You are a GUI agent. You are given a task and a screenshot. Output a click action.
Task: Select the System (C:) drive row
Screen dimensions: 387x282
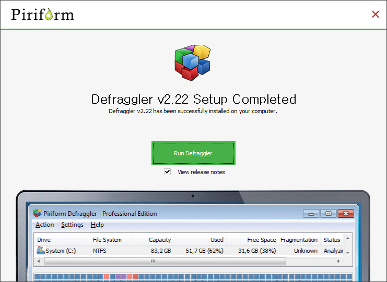coord(189,251)
